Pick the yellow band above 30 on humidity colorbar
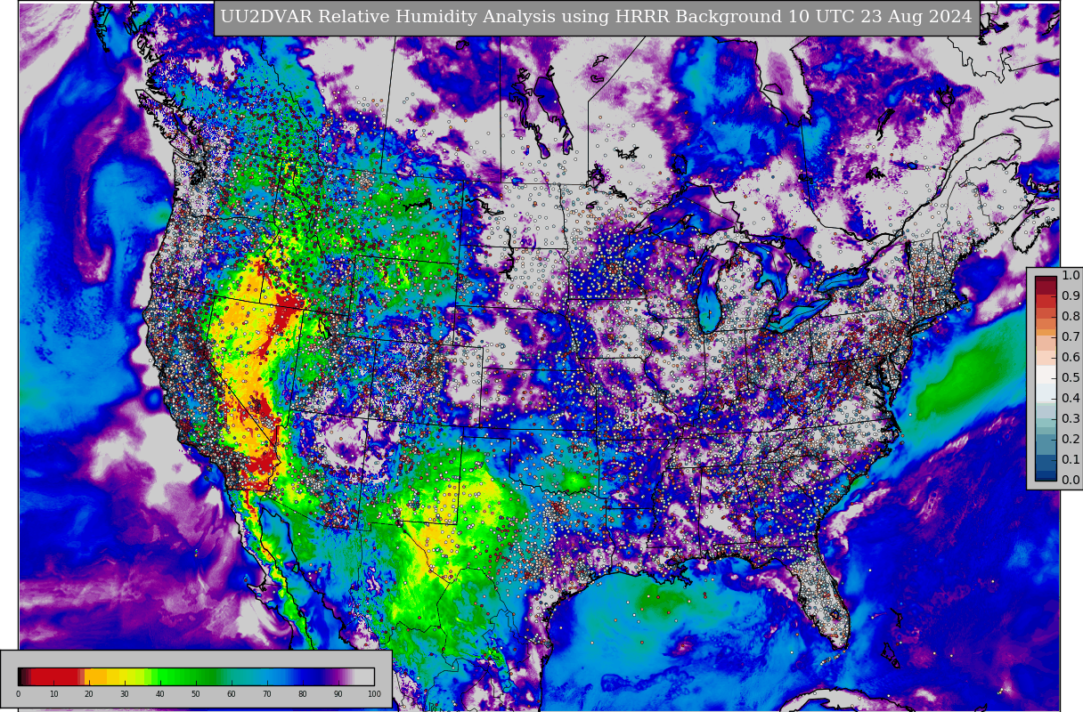The width and height of the screenshot is (1083, 712). 125,676
